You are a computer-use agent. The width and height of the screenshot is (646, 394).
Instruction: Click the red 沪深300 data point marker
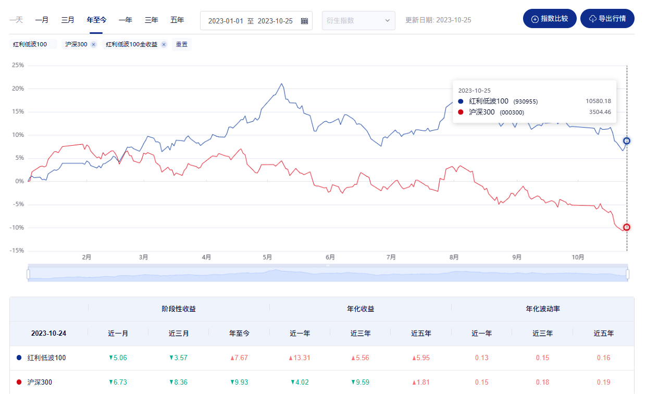pyautogui.click(x=627, y=227)
